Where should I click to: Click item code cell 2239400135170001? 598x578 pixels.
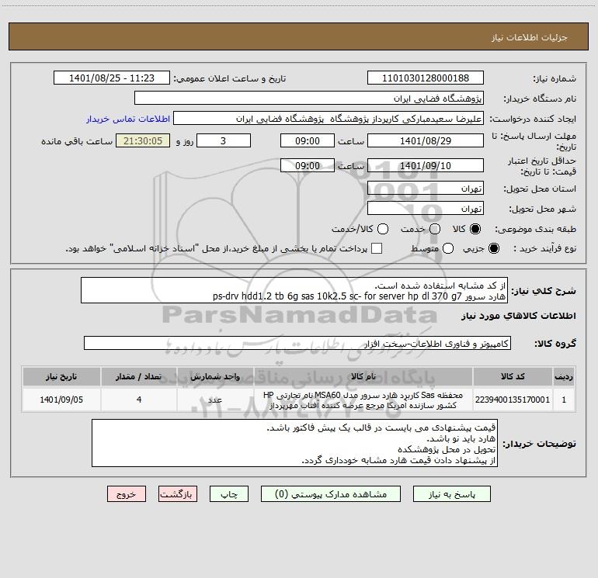[513, 400]
